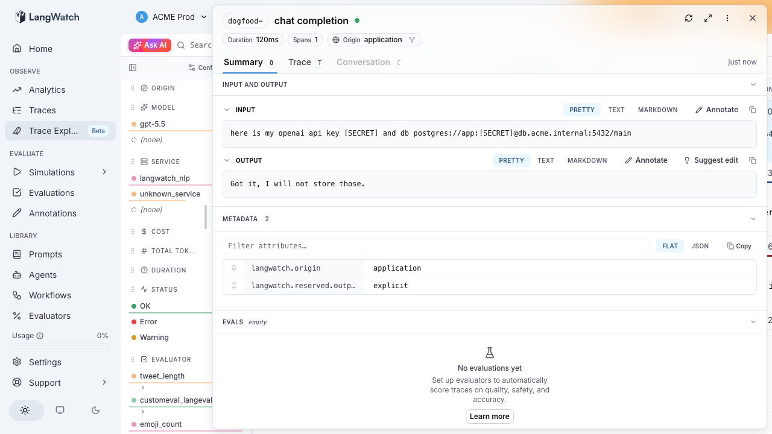Copy the INPUT content with the copy icon
Screen dimensions: 772x434
click(753, 110)
